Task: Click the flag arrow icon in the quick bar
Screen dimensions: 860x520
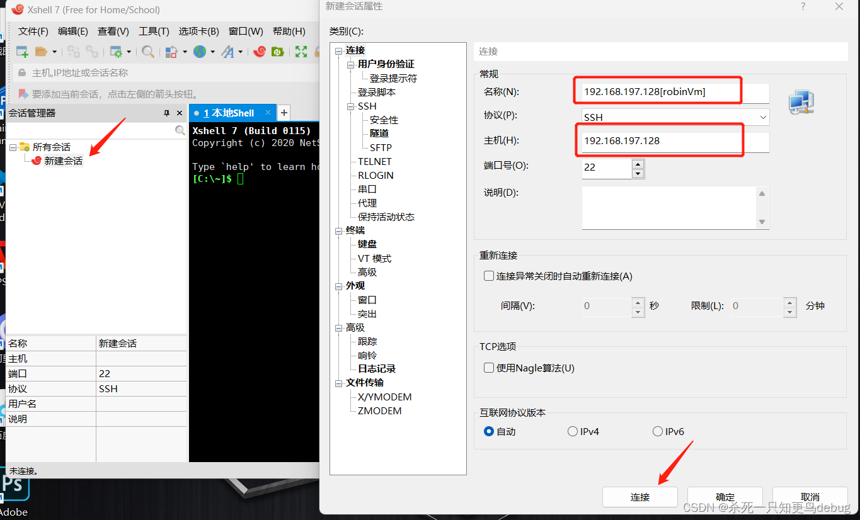Action: click(23, 94)
